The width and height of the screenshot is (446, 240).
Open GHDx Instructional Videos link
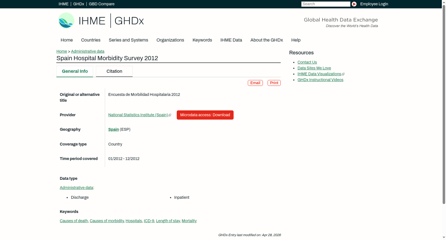click(x=320, y=80)
